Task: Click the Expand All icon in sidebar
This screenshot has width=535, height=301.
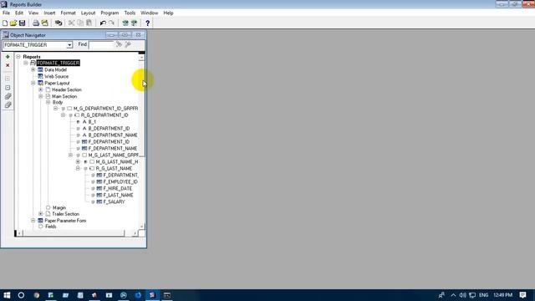Action: click(x=8, y=96)
